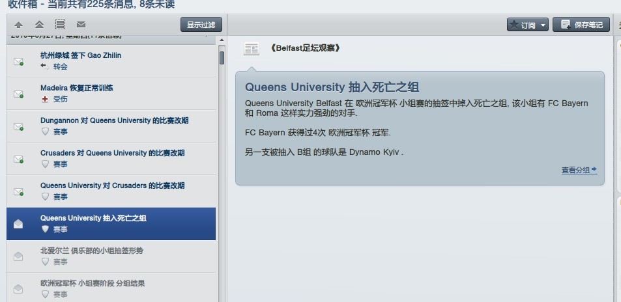Click shield icon under Dungannon message

(45, 131)
